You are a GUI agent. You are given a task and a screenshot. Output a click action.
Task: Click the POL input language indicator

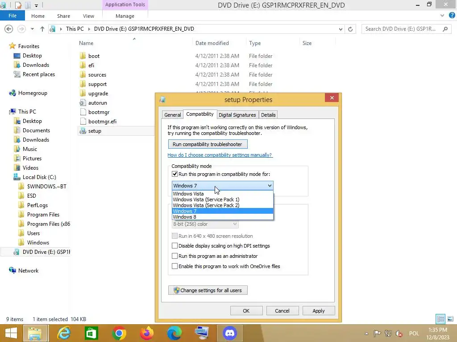414,333
